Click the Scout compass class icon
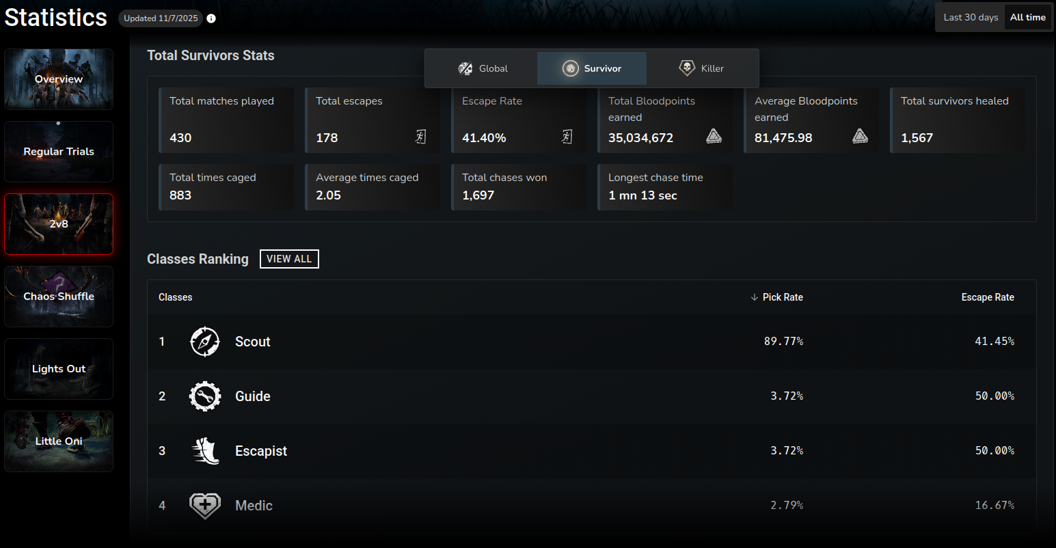 pyautogui.click(x=204, y=342)
